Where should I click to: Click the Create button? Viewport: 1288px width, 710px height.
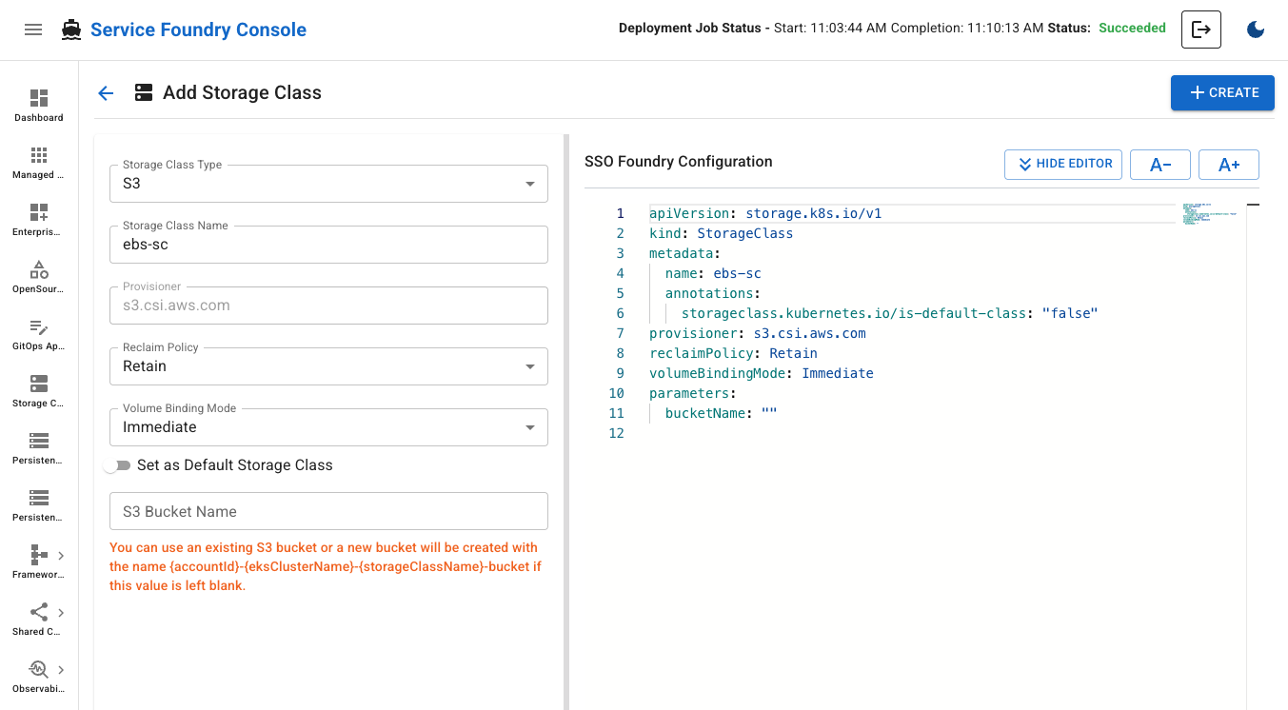(1222, 92)
